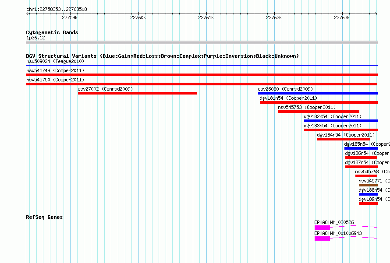Screen dimensions: 390x263
Task: Click the left arrow of the scale ruler
Action: coord(28,14)
